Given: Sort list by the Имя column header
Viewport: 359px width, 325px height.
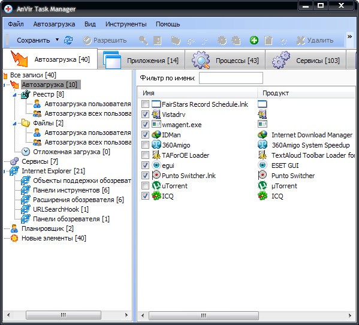Looking at the screenshot, I should (x=198, y=93).
